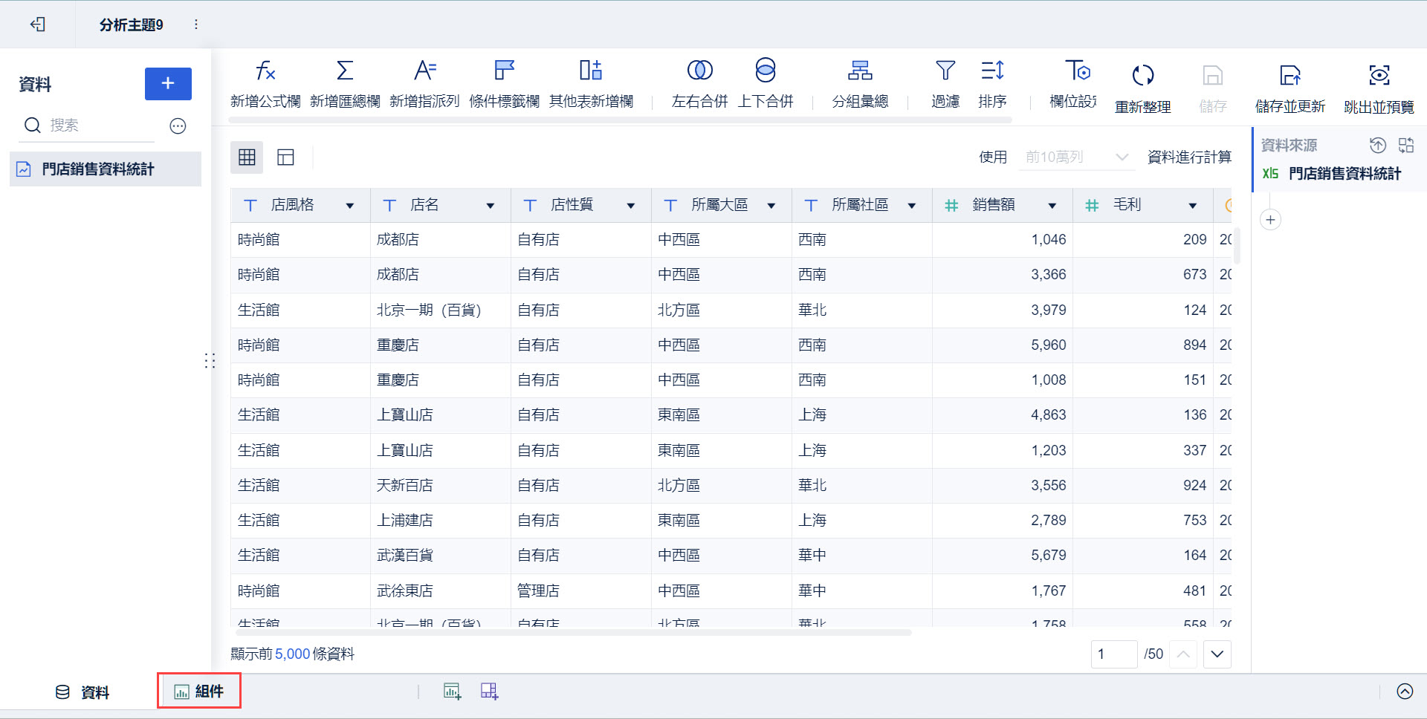Open the 新增匯總欄 summary column tool
The image size is (1427, 719).
click(344, 82)
